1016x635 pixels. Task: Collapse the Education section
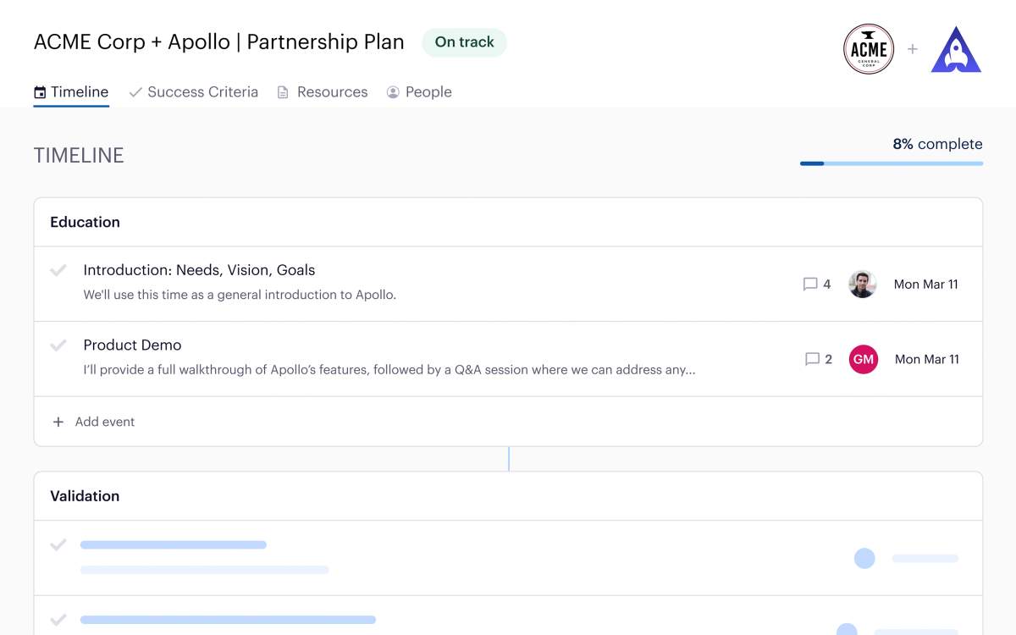[x=85, y=222]
